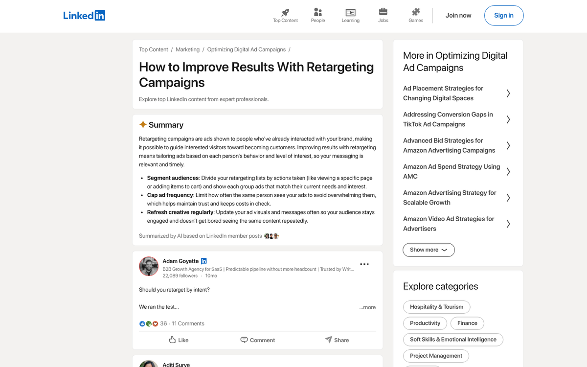The image size is (587, 367).
Task: Click the LinkedIn logo in the header
Action: click(x=84, y=15)
